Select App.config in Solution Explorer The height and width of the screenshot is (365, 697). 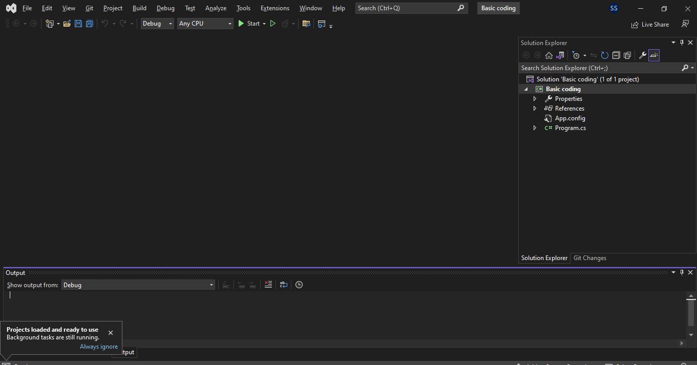tap(570, 118)
